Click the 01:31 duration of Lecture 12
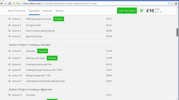Image resolution: width=179 pixels, height=100 pixels. [x=109, y=95]
